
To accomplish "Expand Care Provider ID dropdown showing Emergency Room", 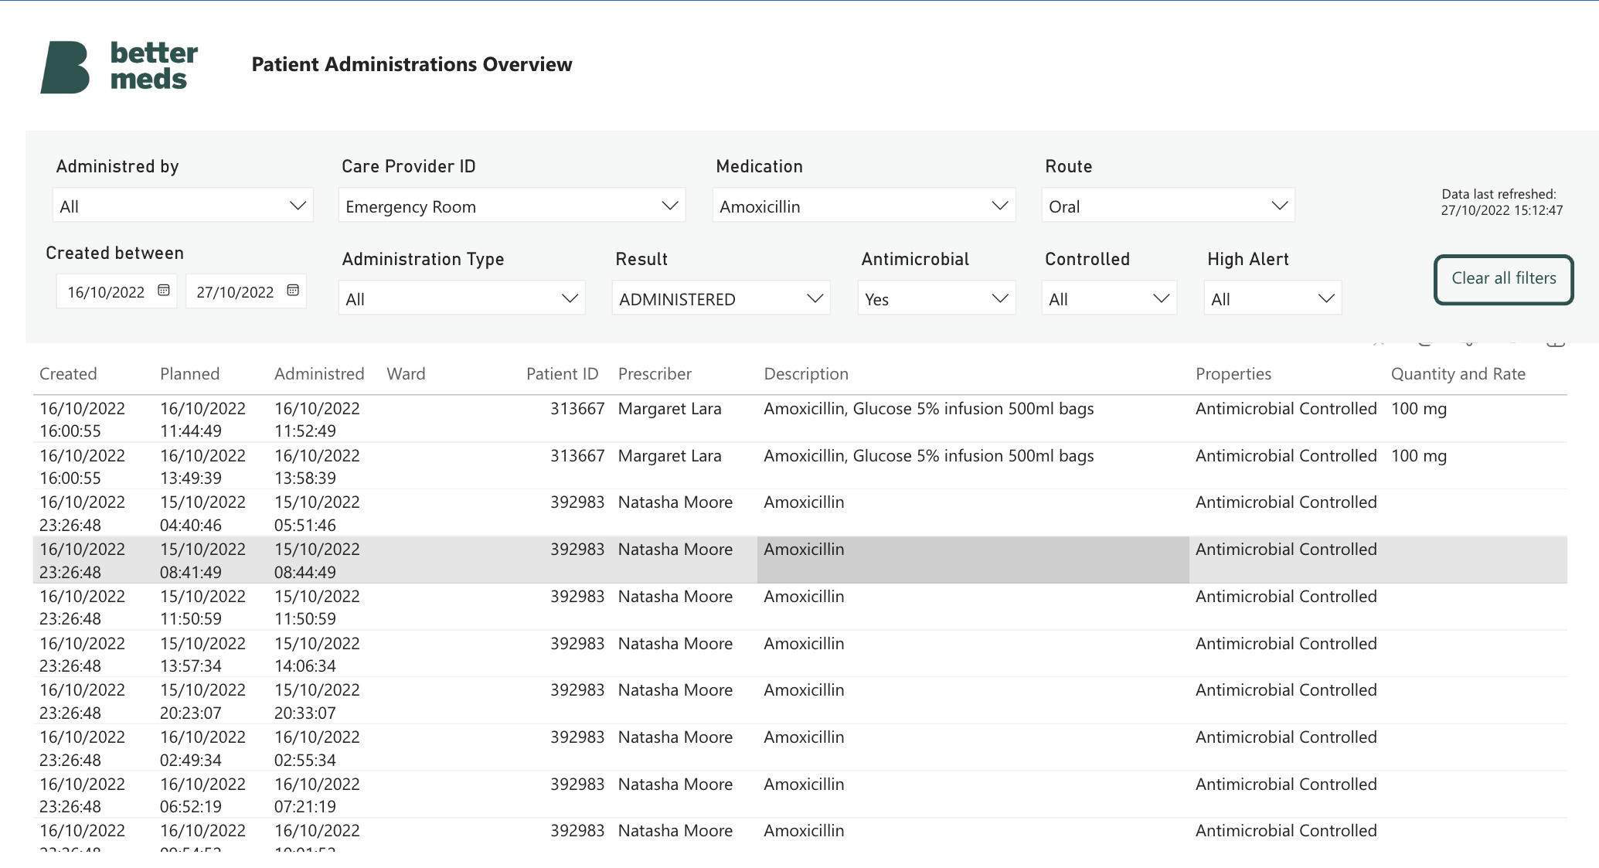I will pos(512,206).
